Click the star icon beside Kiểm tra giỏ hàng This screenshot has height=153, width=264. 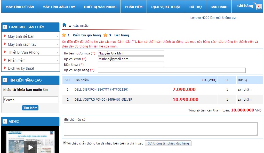(64, 35)
